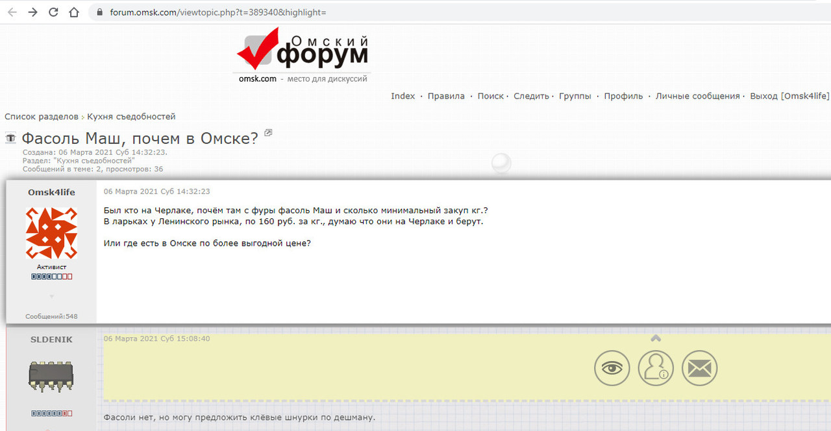Screen dimensions: 831x431
Task: Open the Профиль page
Action: (623, 96)
